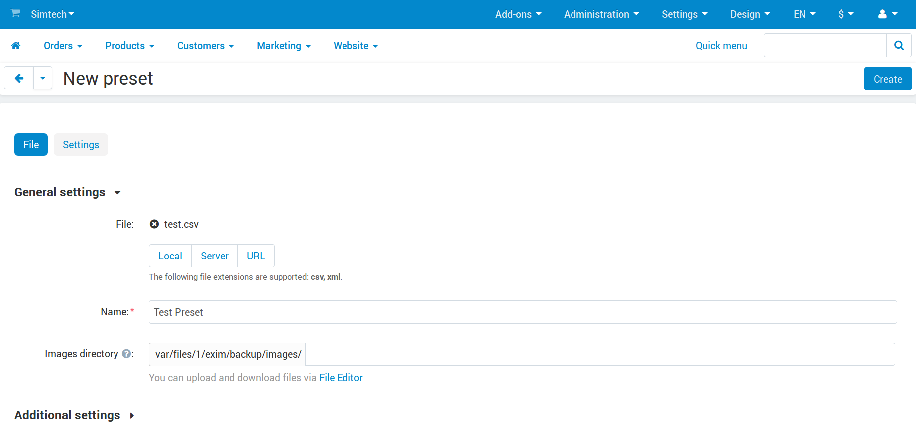Open the EN language selector
916x430 pixels.
pyautogui.click(x=804, y=14)
